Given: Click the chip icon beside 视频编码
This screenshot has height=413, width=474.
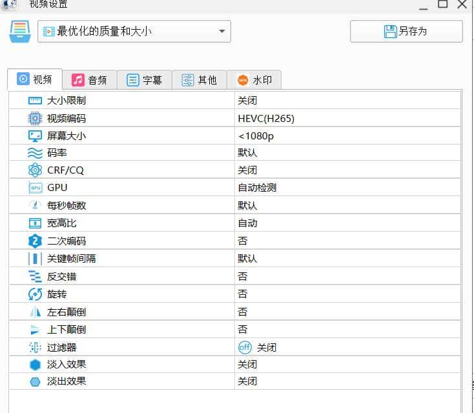Looking at the screenshot, I should 35,119.
